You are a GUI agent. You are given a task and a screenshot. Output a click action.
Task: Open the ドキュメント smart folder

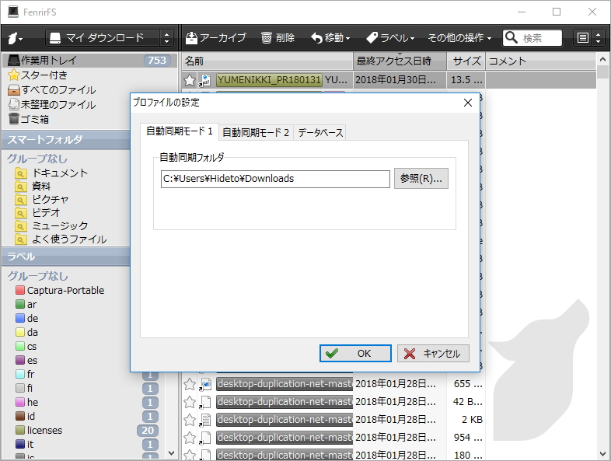click(51, 173)
